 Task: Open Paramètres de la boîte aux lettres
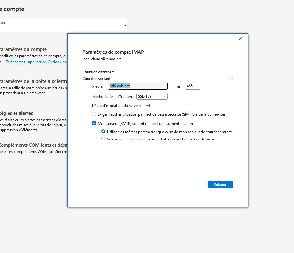tap(33, 81)
